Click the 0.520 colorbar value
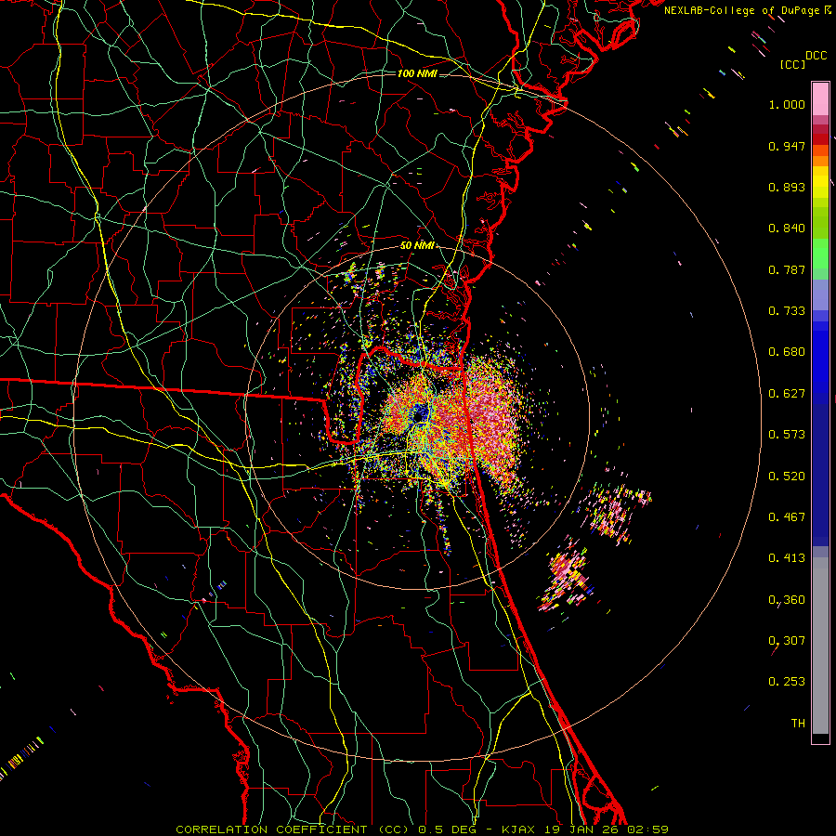 (x=787, y=477)
